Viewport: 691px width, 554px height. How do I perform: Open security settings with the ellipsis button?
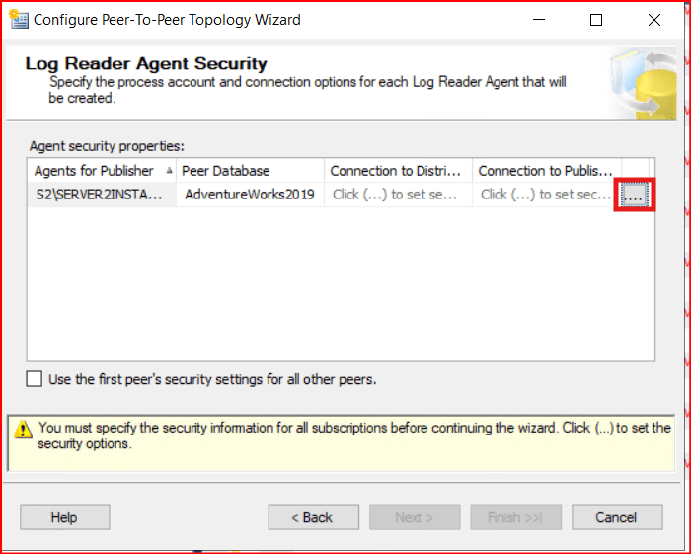click(635, 196)
